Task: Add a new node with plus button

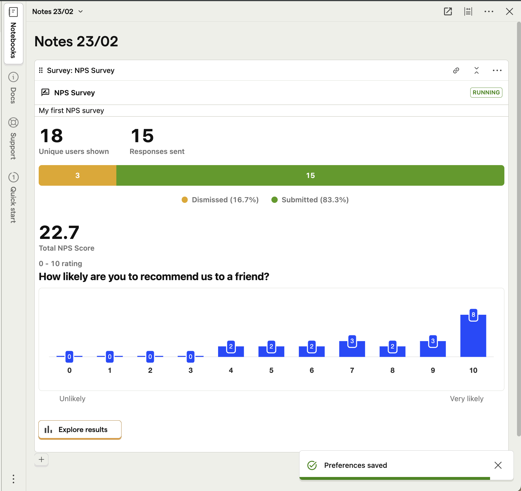Action: click(42, 460)
